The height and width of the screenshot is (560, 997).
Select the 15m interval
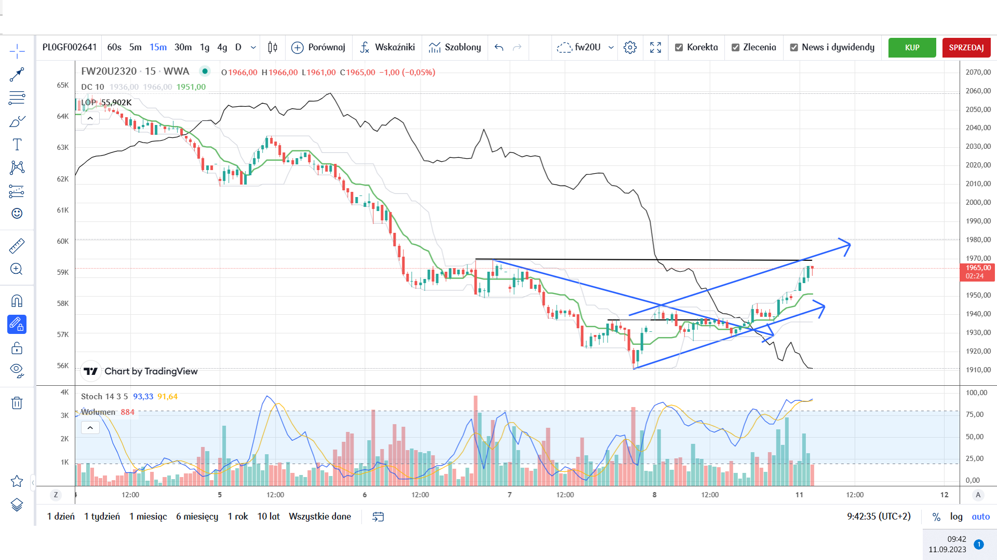click(x=158, y=47)
